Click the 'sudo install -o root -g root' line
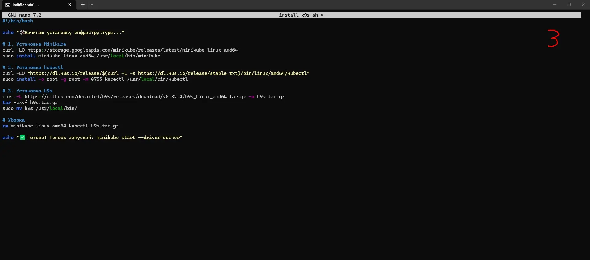 pos(95,79)
